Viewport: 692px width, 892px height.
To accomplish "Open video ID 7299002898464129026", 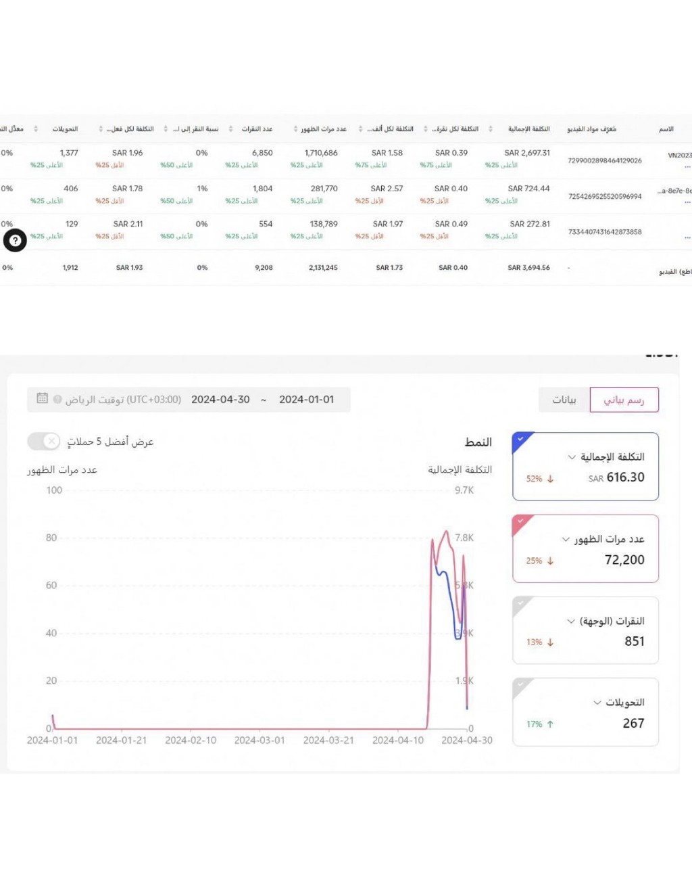I will coord(605,160).
